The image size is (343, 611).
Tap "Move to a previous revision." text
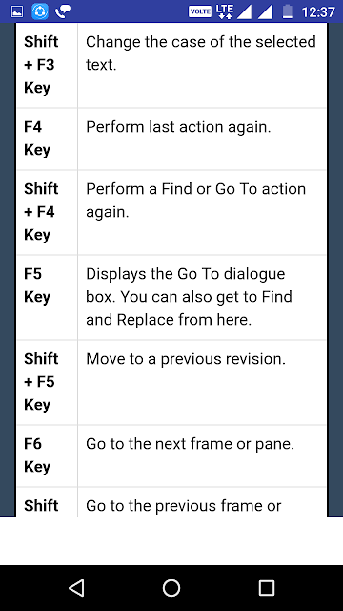tap(186, 359)
